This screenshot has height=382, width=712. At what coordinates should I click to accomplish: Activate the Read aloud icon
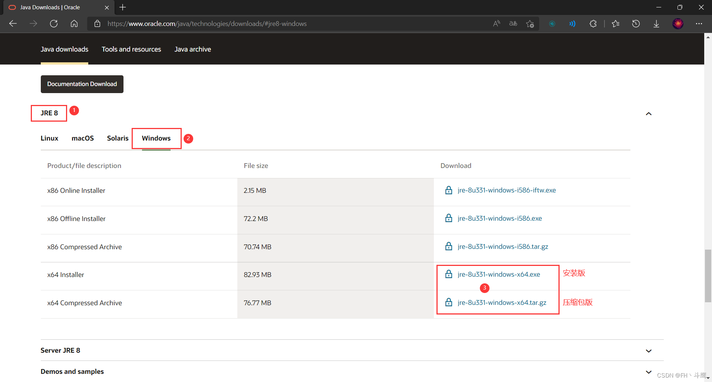[x=497, y=24]
